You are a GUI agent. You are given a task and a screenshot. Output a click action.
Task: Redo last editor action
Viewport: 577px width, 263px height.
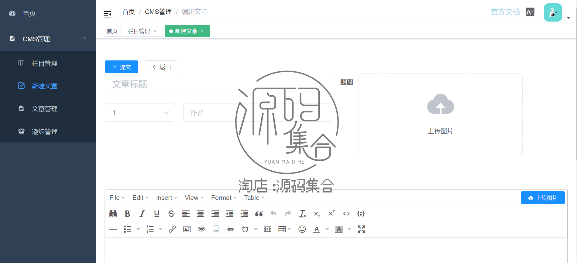pyautogui.click(x=288, y=214)
